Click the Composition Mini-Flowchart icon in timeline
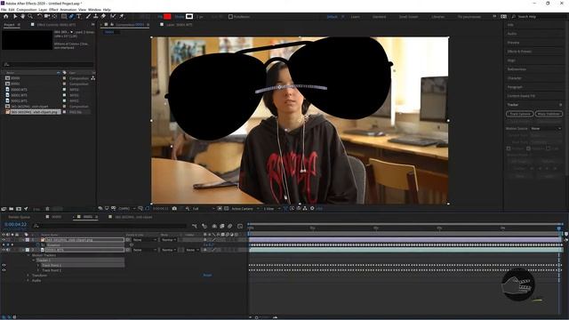569x320 pixels. [x=195, y=226]
